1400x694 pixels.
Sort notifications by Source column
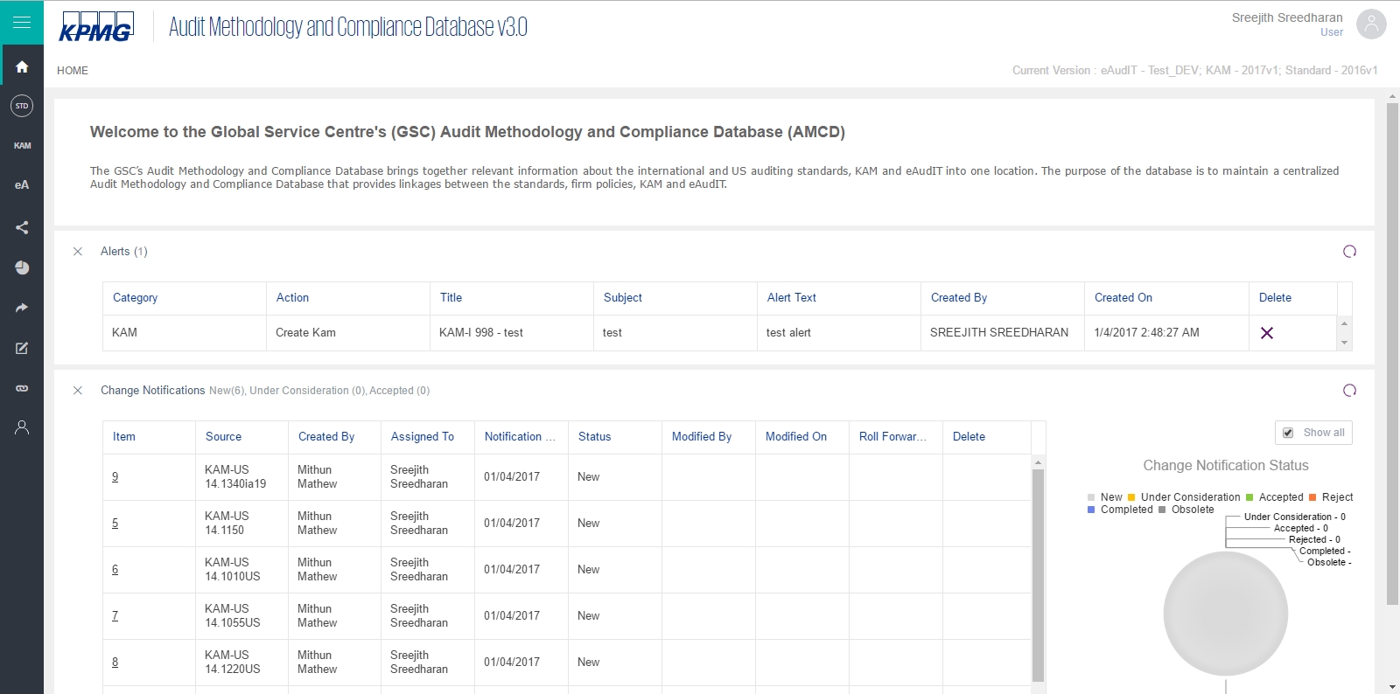223,437
